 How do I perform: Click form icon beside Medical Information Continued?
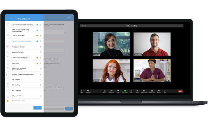point(8,58)
